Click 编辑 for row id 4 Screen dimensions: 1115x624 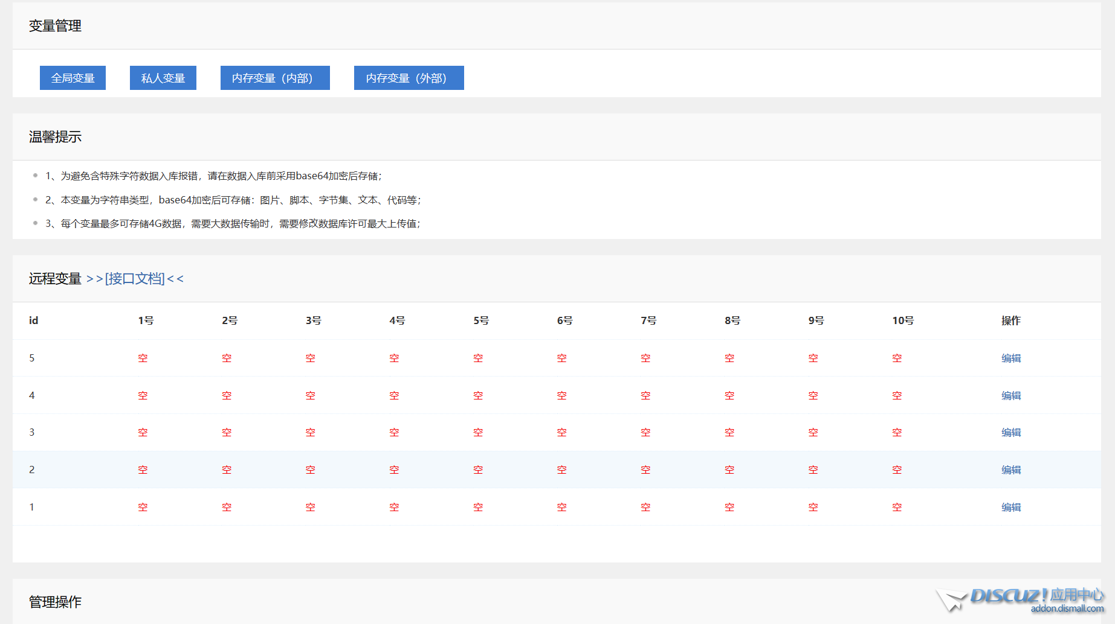point(1010,396)
